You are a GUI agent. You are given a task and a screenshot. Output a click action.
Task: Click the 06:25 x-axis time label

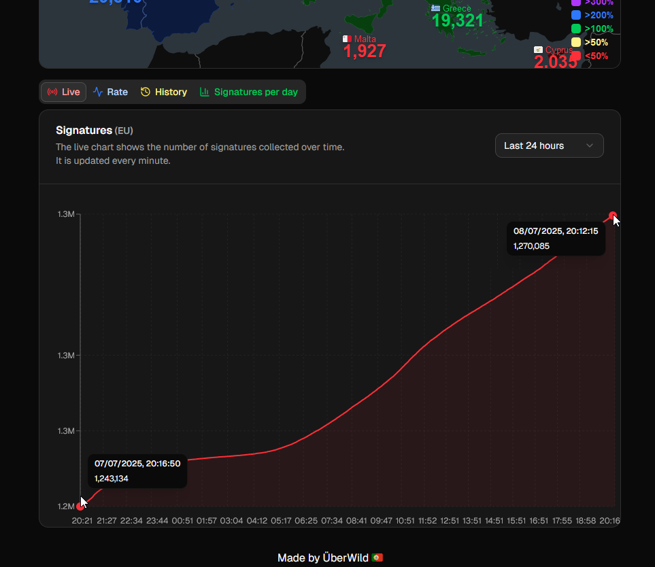(x=306, y=521)
